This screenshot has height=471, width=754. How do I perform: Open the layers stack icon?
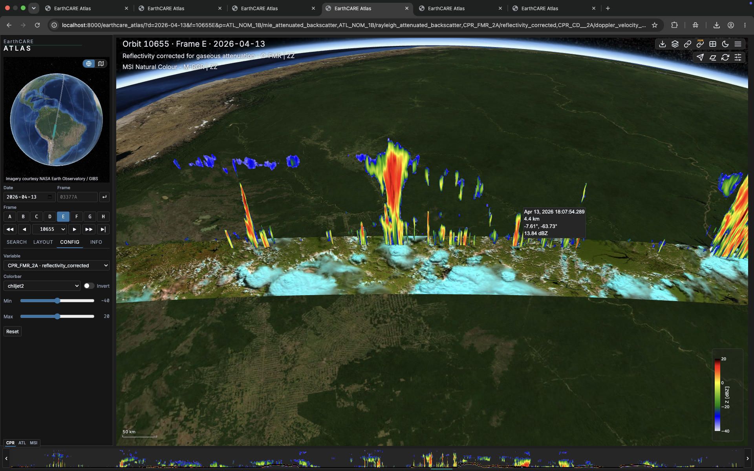[x=675, y=44]
